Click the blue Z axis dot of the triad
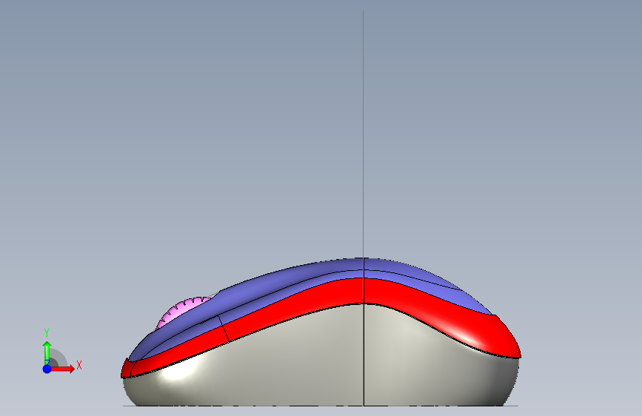 (47, 369)
